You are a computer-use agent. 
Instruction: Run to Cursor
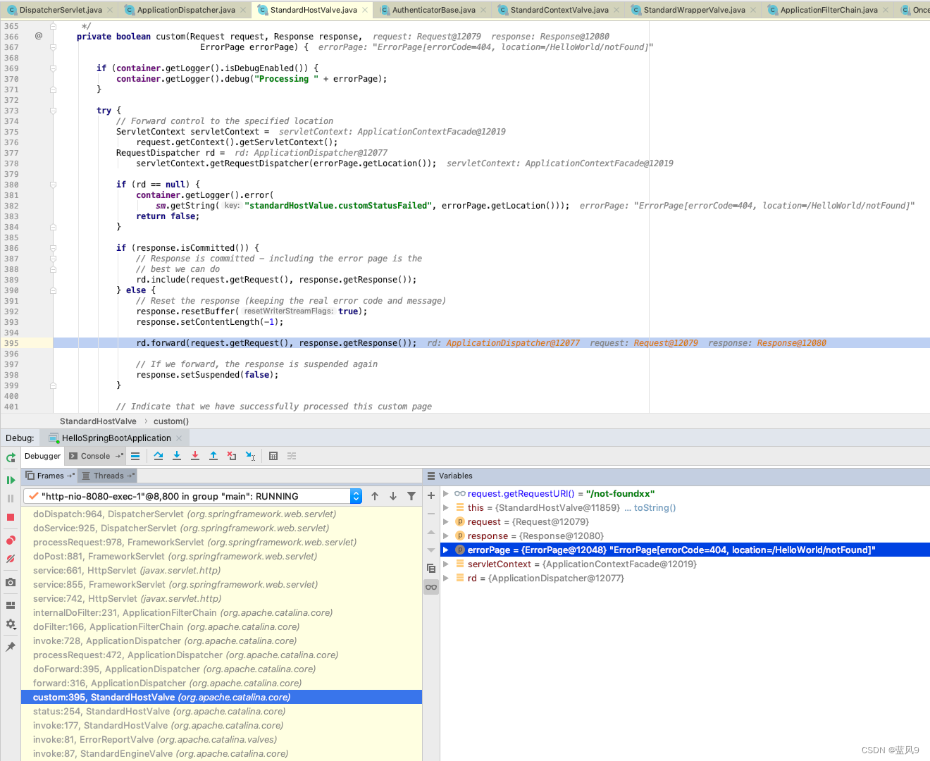pyautogui.click(x=250, y=456)
